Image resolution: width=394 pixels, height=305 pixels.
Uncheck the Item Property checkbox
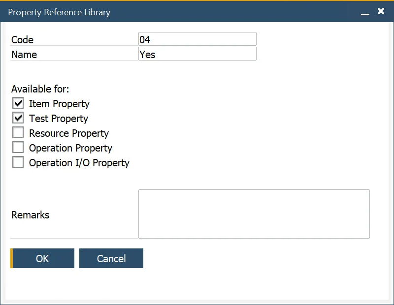coord(18,103)
